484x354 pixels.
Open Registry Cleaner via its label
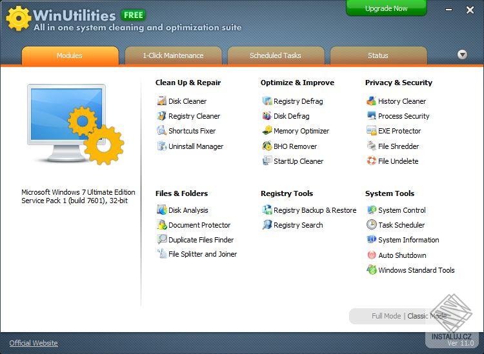click(194, 116)
